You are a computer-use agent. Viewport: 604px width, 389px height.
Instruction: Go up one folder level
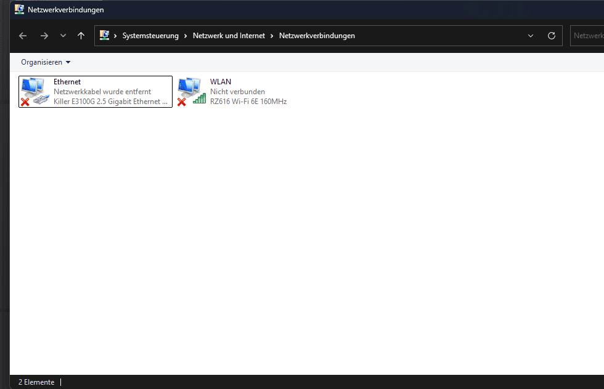click(81, 36)
